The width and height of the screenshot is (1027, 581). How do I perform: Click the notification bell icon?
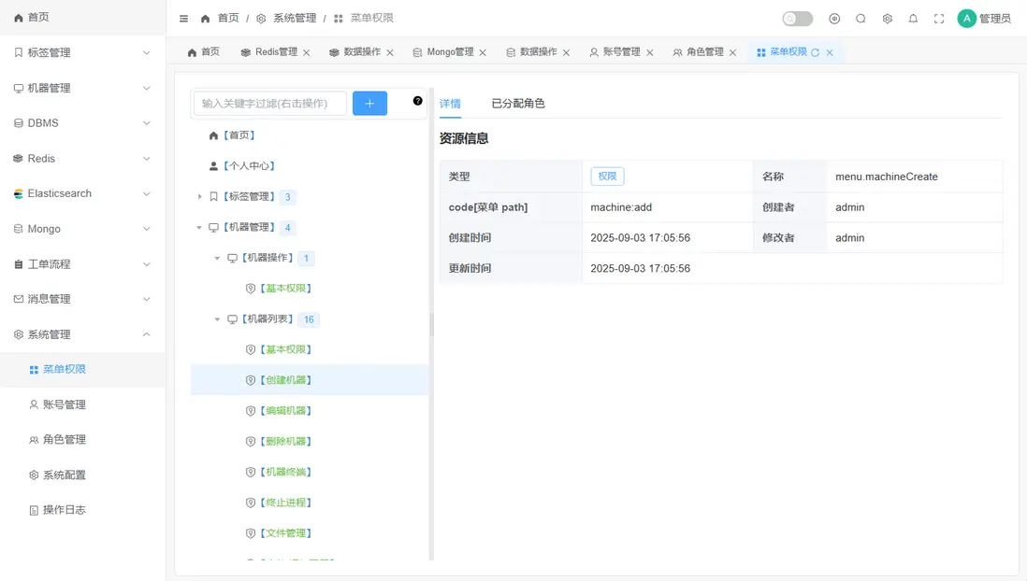click(x=913, y=19)
